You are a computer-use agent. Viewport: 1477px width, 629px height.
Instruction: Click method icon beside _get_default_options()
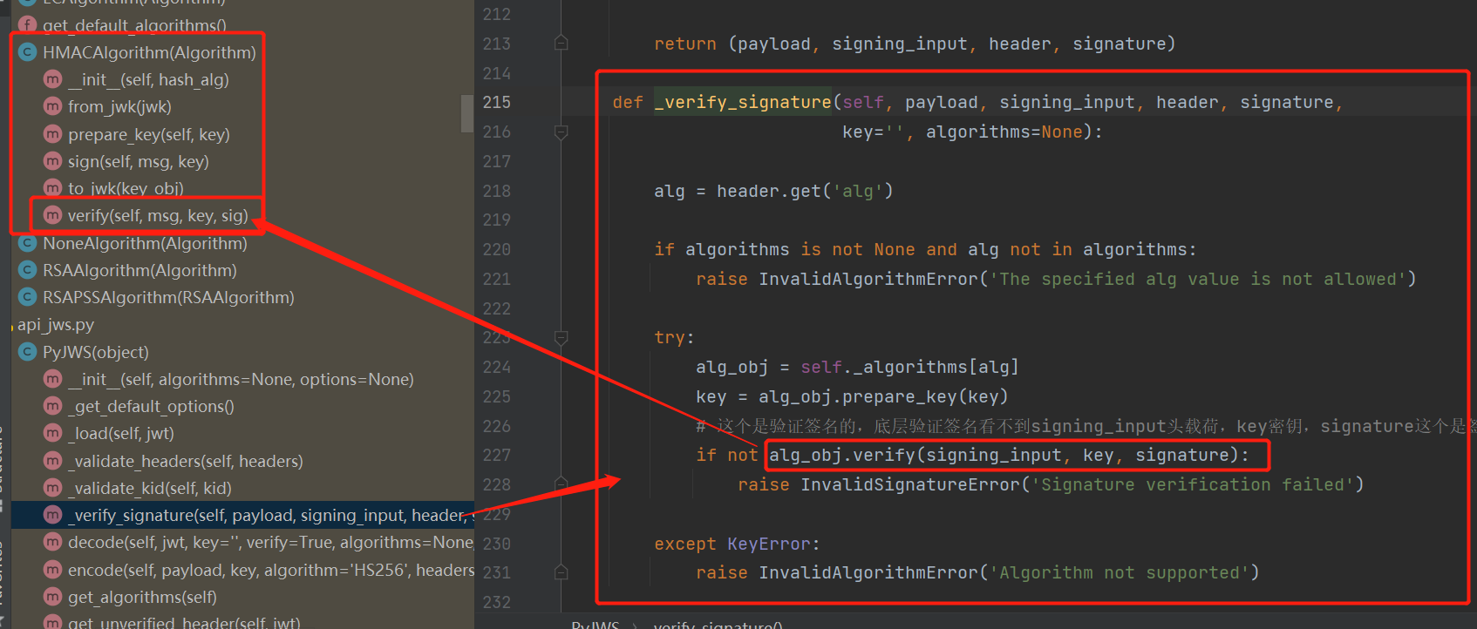point(52,406)
